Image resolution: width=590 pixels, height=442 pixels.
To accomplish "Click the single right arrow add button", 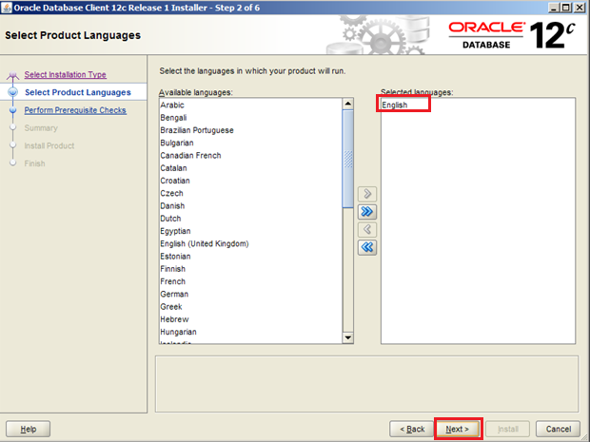I will pos(367,194).
